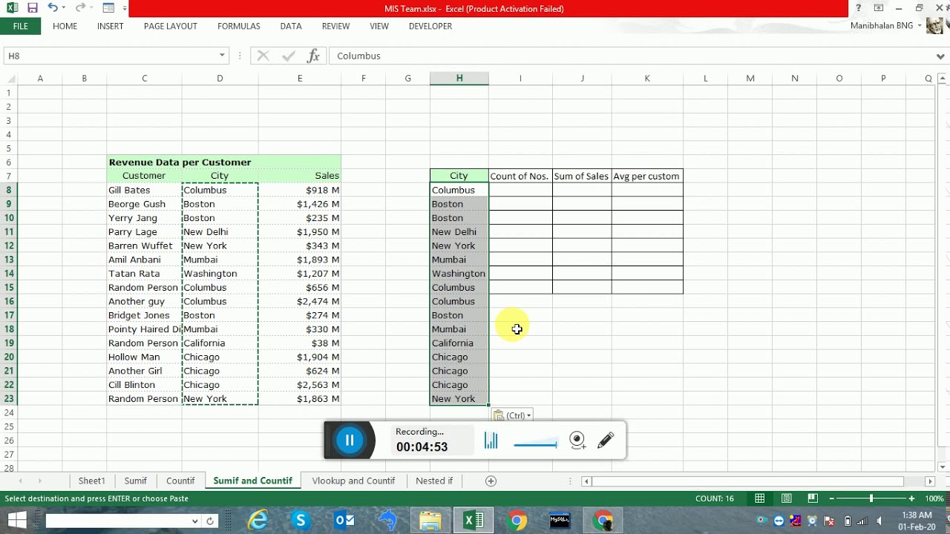
Task: Switch to the Countif sheet tab
Action: coord(180,481)
